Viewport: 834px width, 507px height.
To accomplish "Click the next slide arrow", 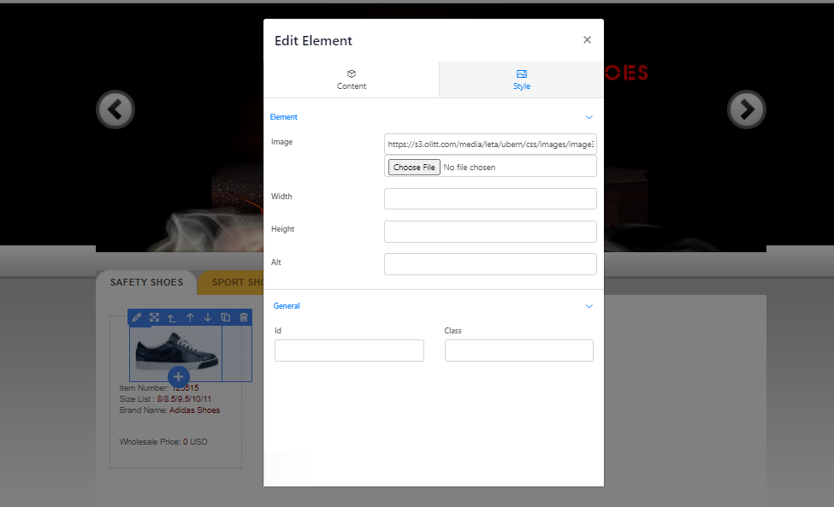I will [746, 109].
